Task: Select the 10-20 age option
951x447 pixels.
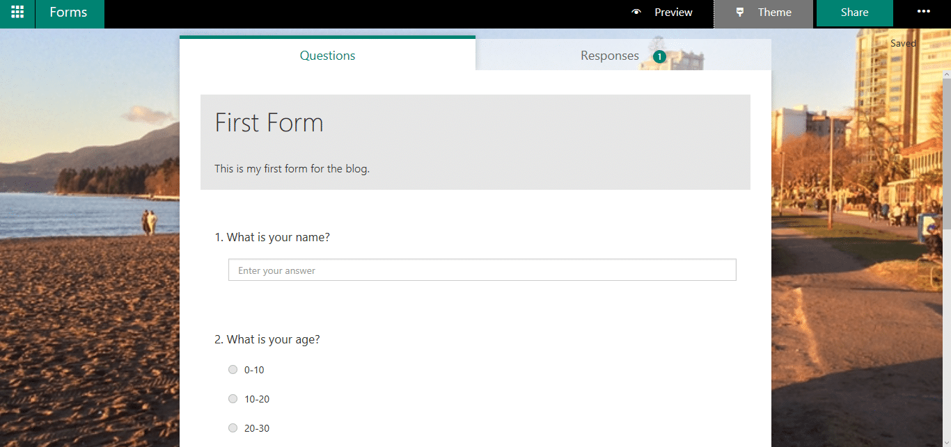Action: 233,398
